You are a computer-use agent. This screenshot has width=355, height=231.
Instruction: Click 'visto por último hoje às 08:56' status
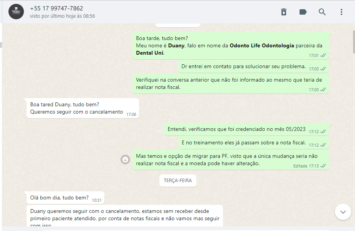pyautogui.click(x=62, y=16)
